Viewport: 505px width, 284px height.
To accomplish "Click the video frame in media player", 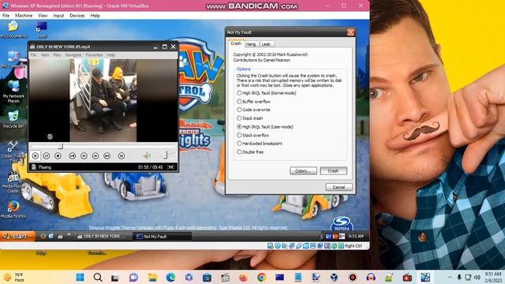I will point(103,100).
